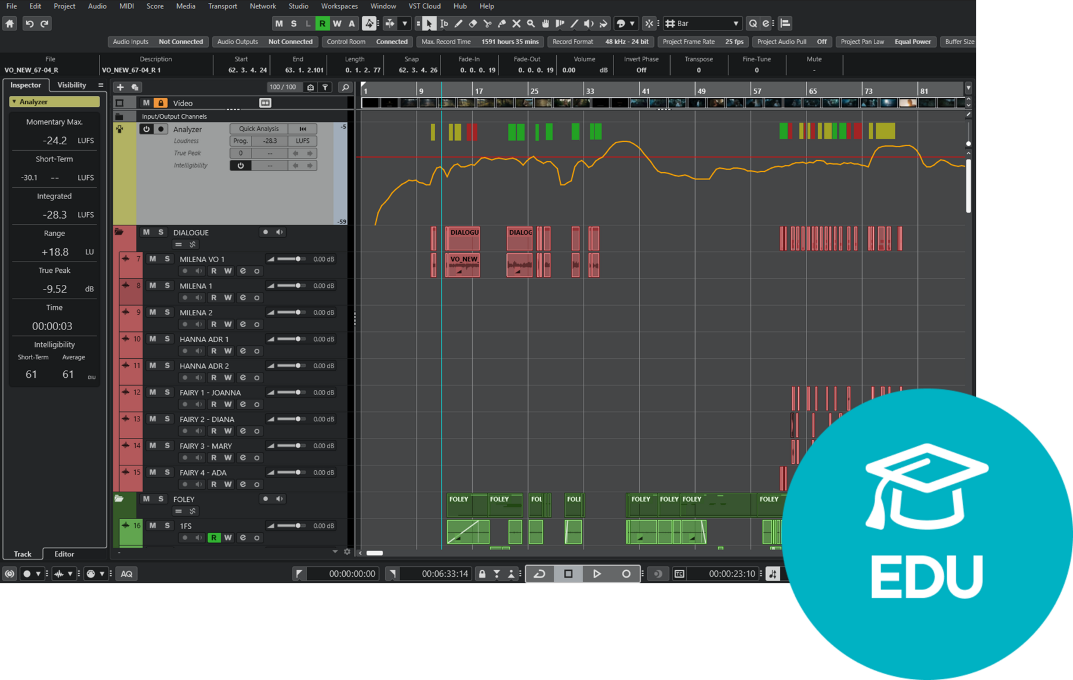Open the track list search magnifier
The image size is (1073, 680).
pyautogui.click(x=345, y=88)
